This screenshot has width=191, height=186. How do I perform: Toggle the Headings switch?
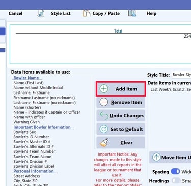[x=176, y=180]
